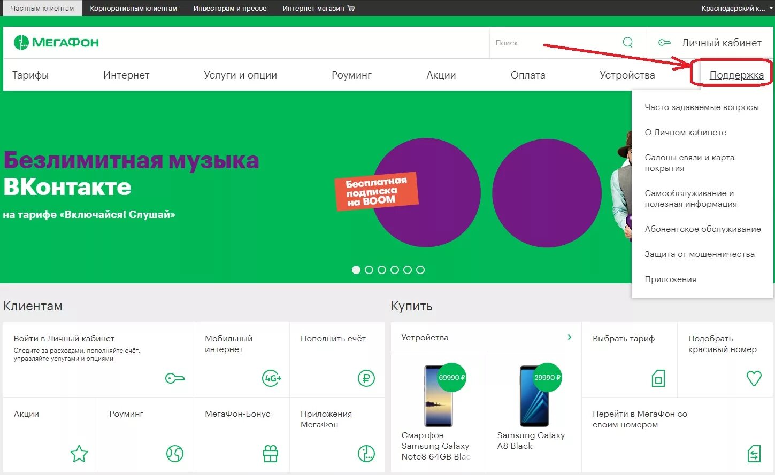Image resolution: width=775 pixels, height=475 pixels.
Task: Click the key icon beside Личный кабинет
Action: [x=664, y=43]
